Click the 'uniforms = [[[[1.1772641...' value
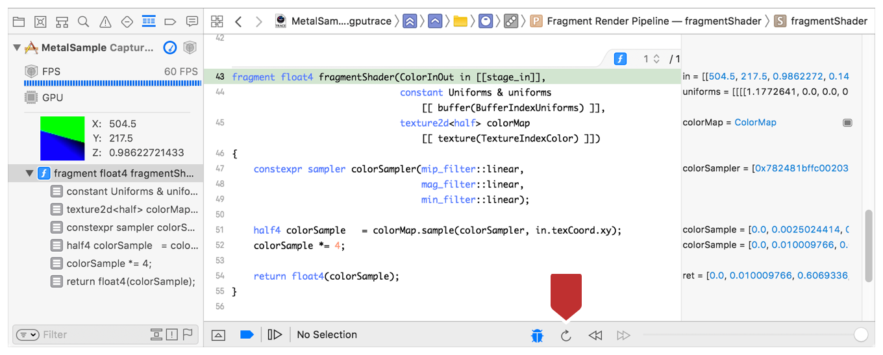 [765, 92]
